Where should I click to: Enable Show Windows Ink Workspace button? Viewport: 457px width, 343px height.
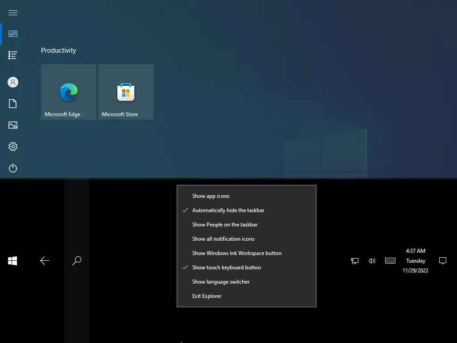246,253
